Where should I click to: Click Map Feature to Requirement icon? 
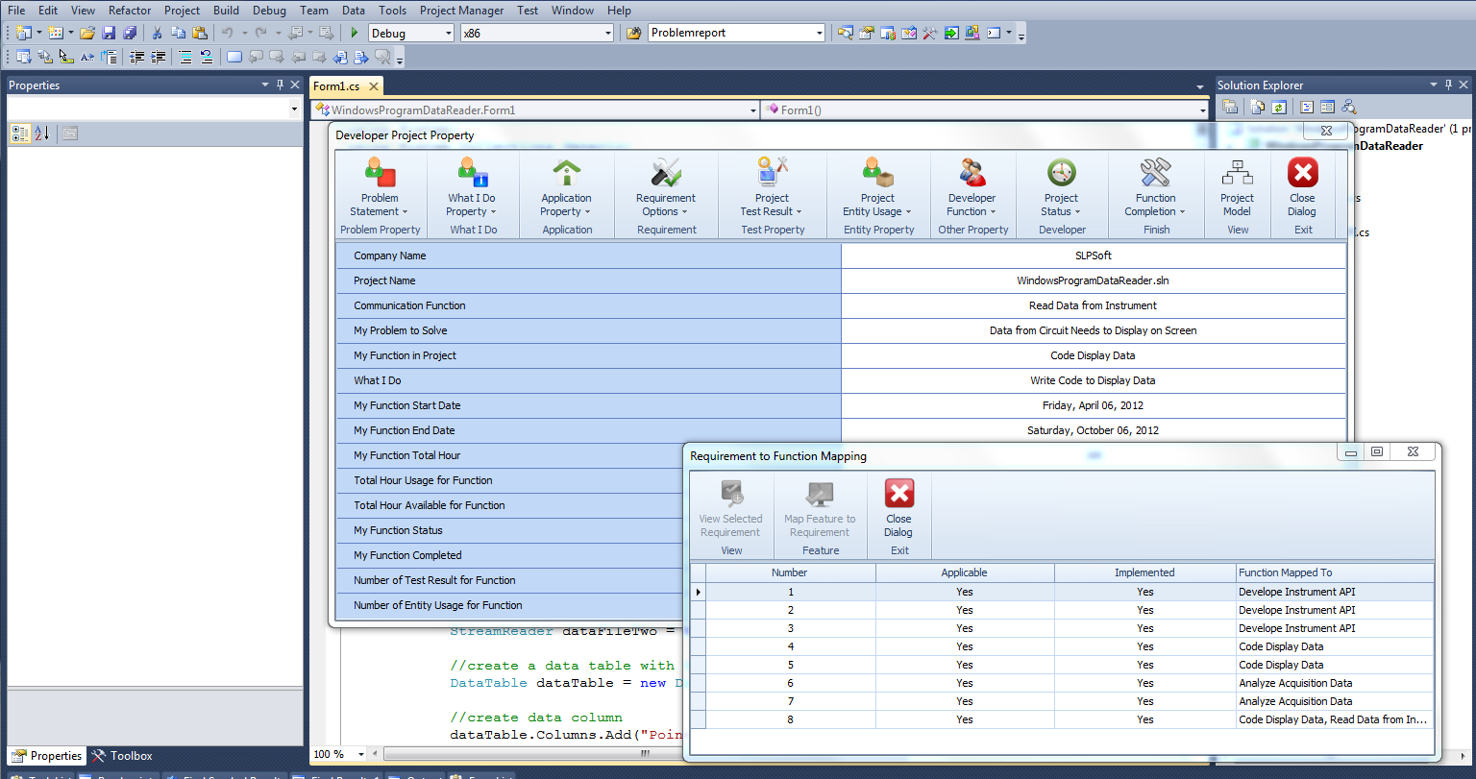click(x=820, y=494)
